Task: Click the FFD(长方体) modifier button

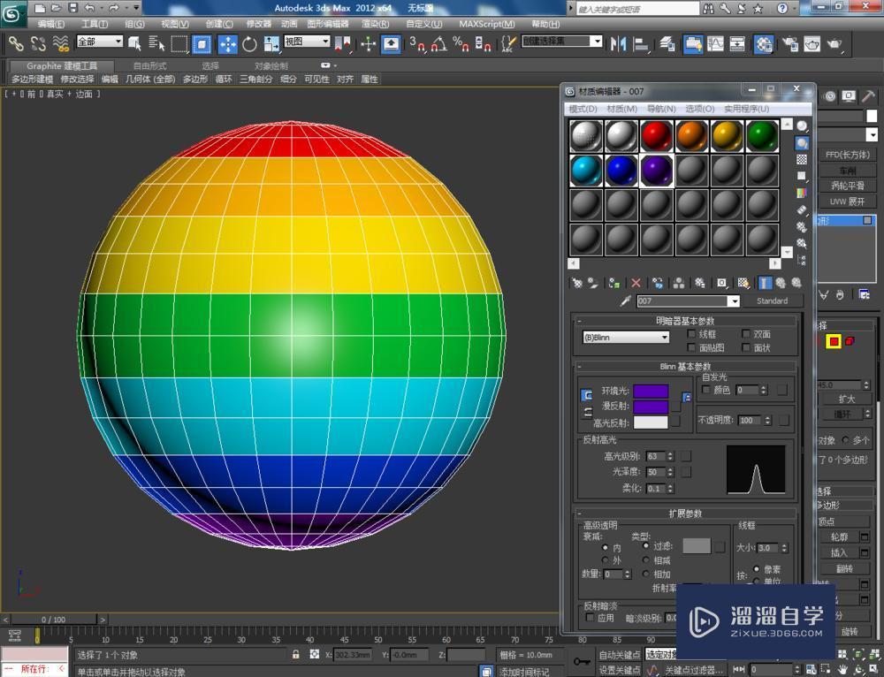Action: [848, 155]
